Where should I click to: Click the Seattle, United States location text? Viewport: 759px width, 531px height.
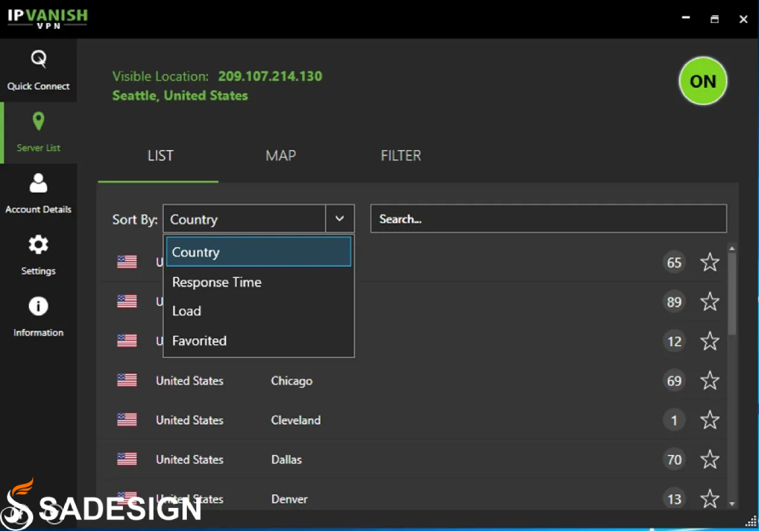180,95
